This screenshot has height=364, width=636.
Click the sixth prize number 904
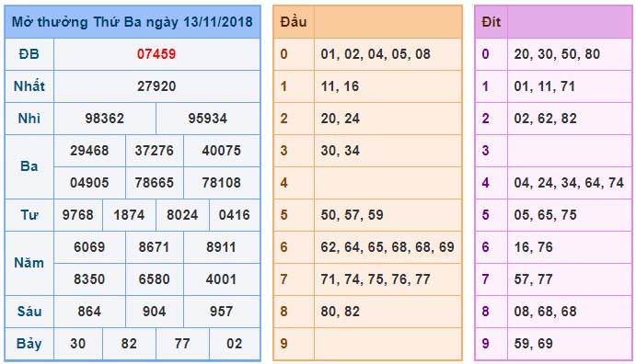click(x=154, y=312)
